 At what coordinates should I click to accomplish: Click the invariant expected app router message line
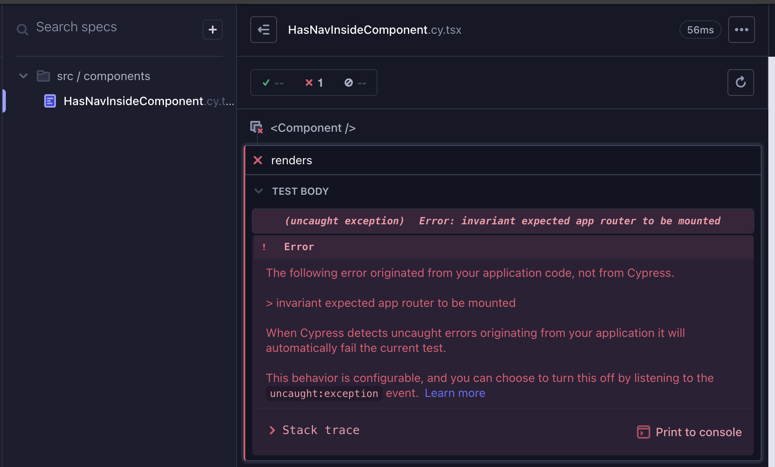coord(391,303)
